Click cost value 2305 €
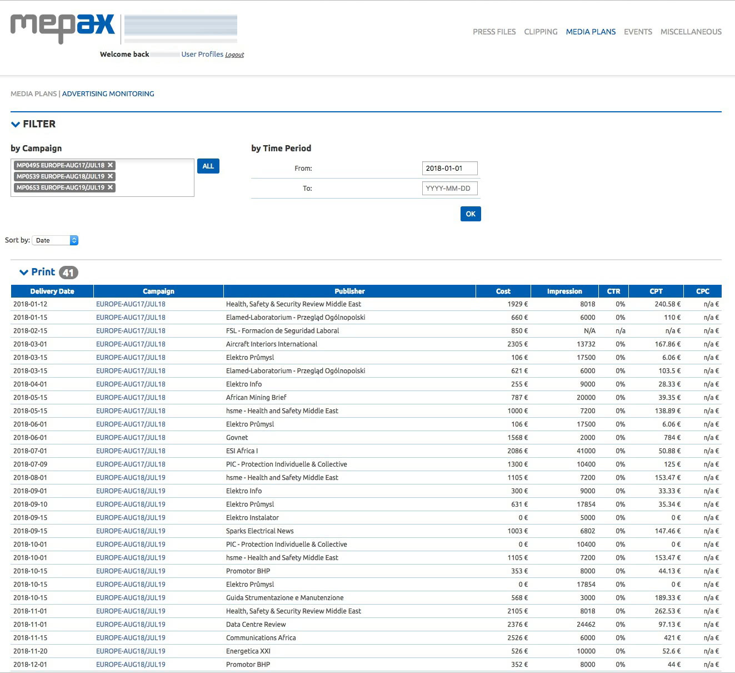 pyautogui.click(x=517, y=344)
